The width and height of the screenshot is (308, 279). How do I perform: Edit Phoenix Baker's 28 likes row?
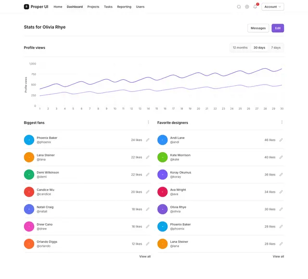(281, 227)
